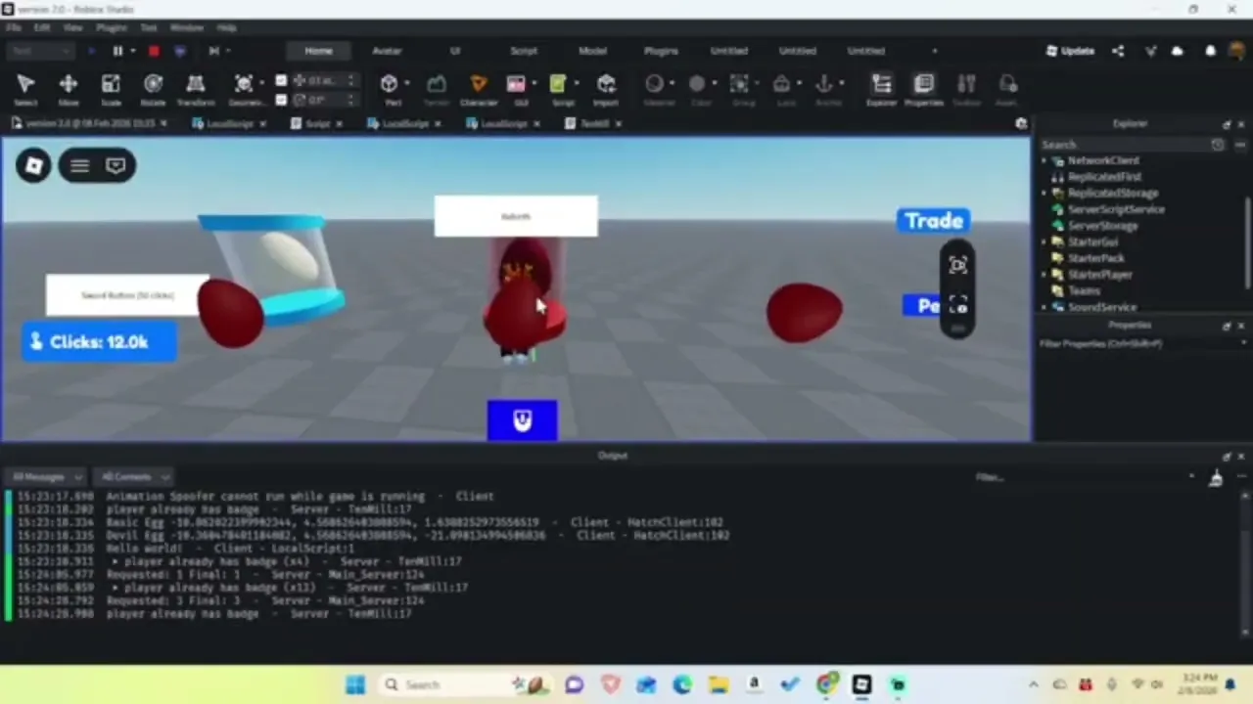The width and height of the screenshot is (1253, 704).
Task: Open the Toolbox panel
Action: coord(966,89)
